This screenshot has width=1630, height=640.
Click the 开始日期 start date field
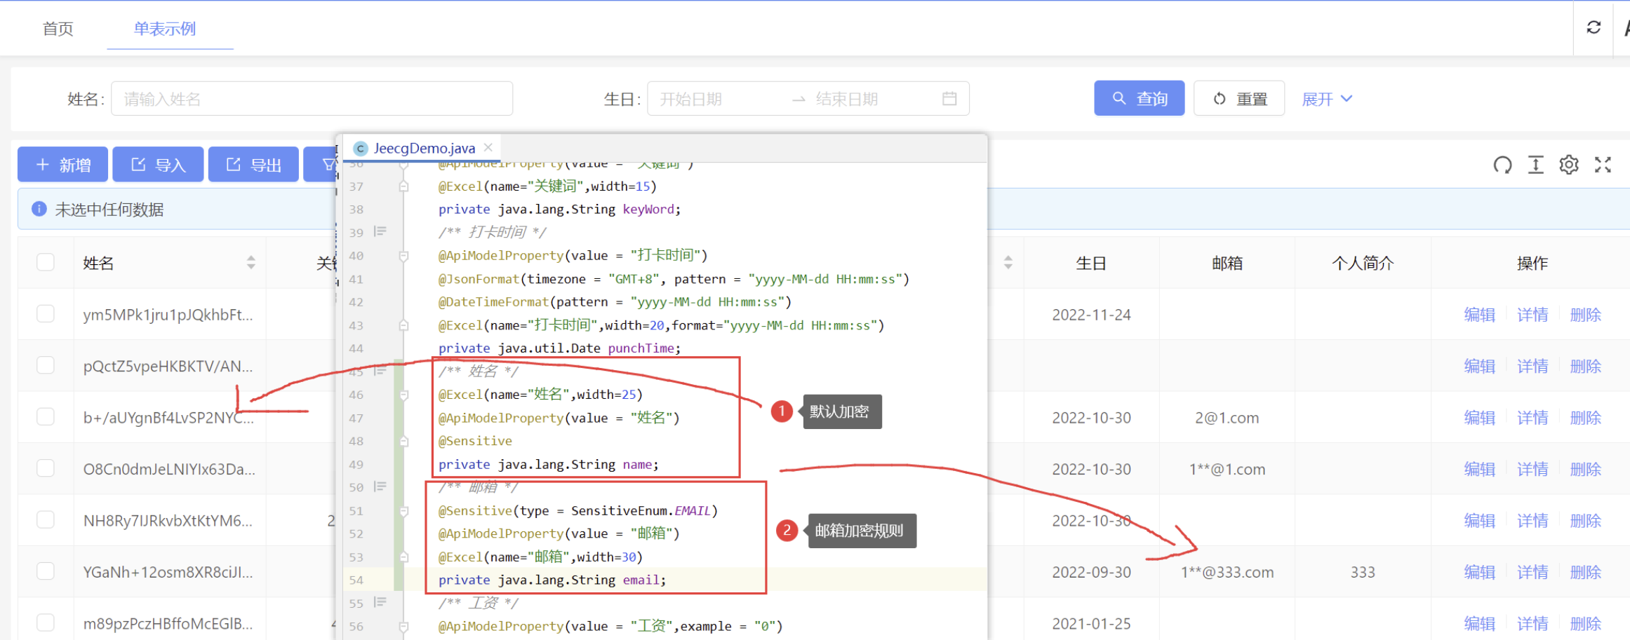716,99
